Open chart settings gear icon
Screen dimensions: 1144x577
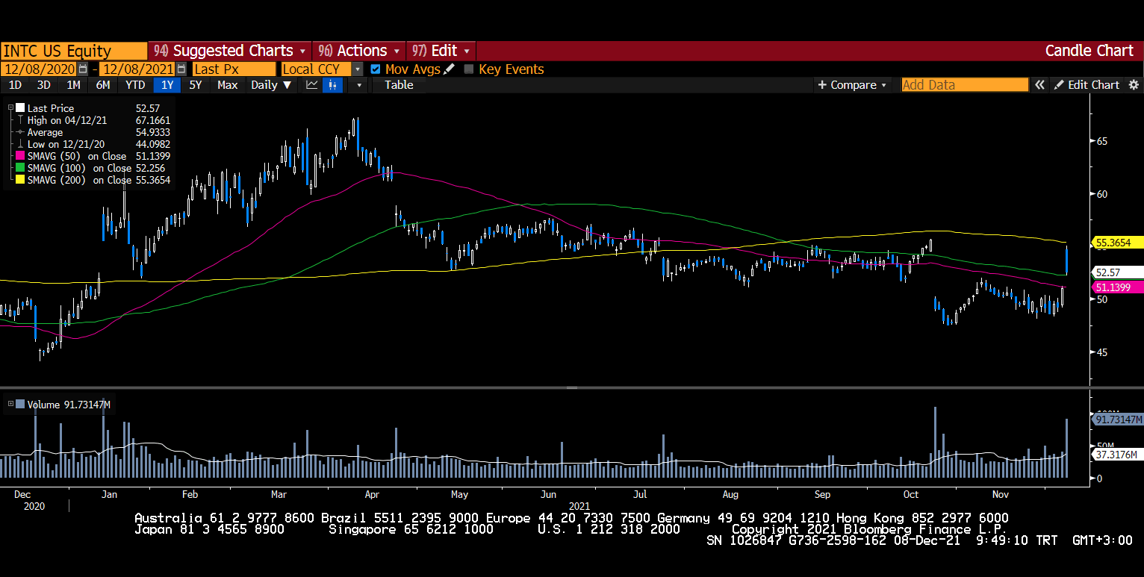click(1134, 85)
